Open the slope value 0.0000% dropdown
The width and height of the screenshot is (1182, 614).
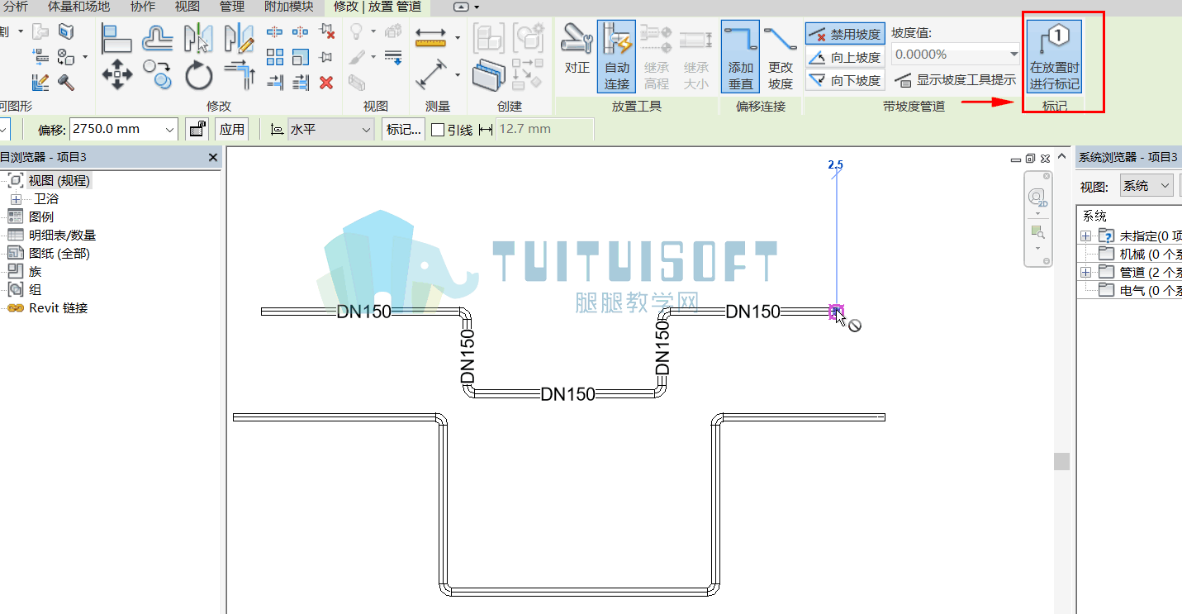click(x=1014, y=55)
